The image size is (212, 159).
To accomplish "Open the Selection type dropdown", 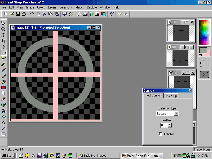I will 176,114.
